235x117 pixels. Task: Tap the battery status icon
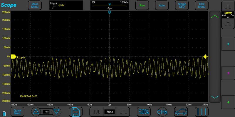click(4, 114)
